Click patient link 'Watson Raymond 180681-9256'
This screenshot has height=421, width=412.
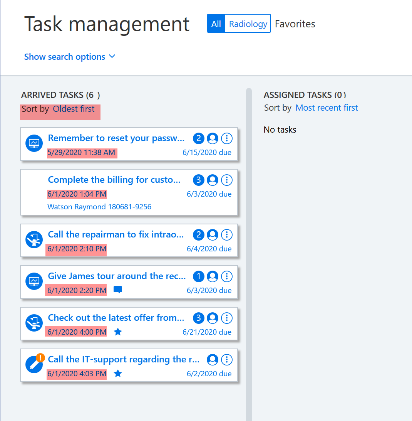pyautogui.click(x=99, y=207)
